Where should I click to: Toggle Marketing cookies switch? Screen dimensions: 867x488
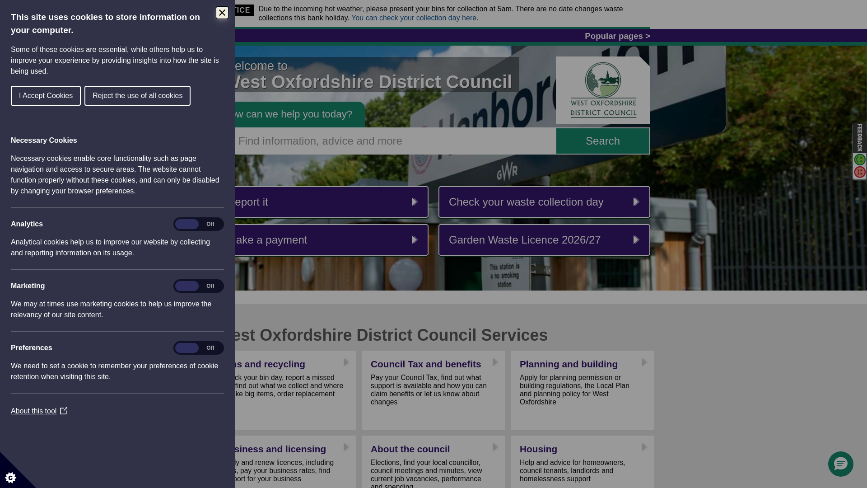click(199, 286)
